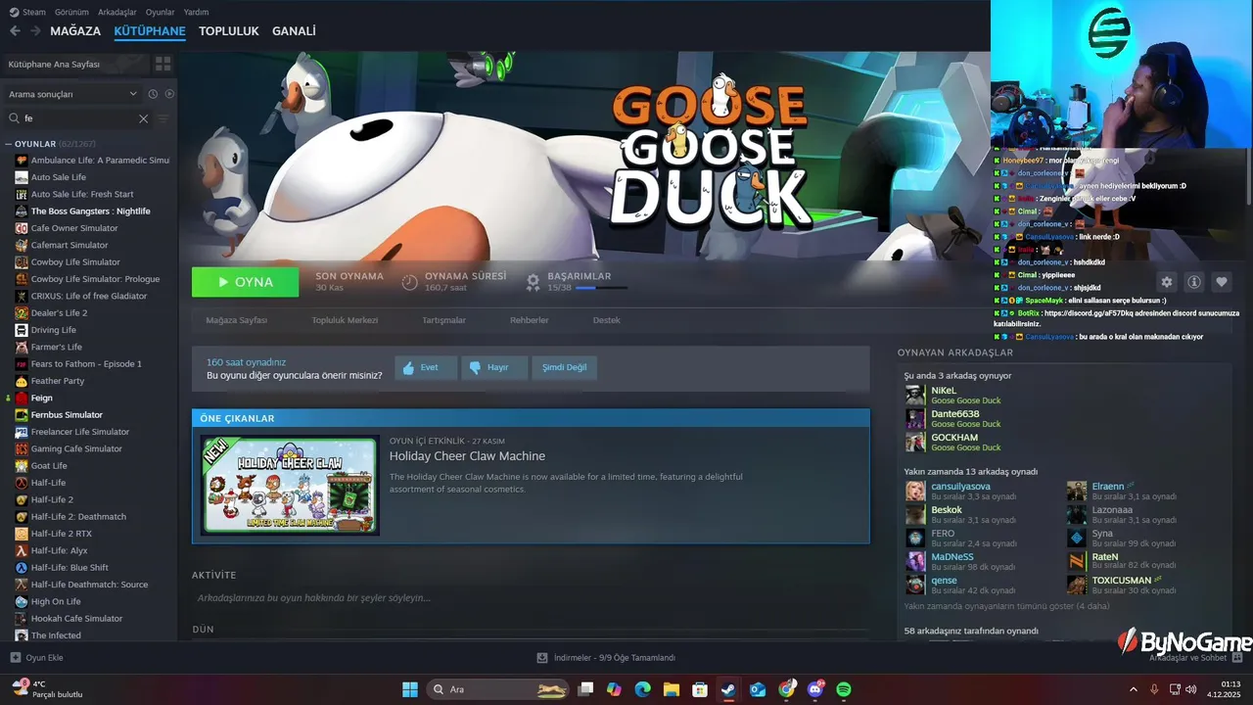Open friend Dante6638 profile
This screenshot has width=1253, height=705.
(x=954, y=414)
